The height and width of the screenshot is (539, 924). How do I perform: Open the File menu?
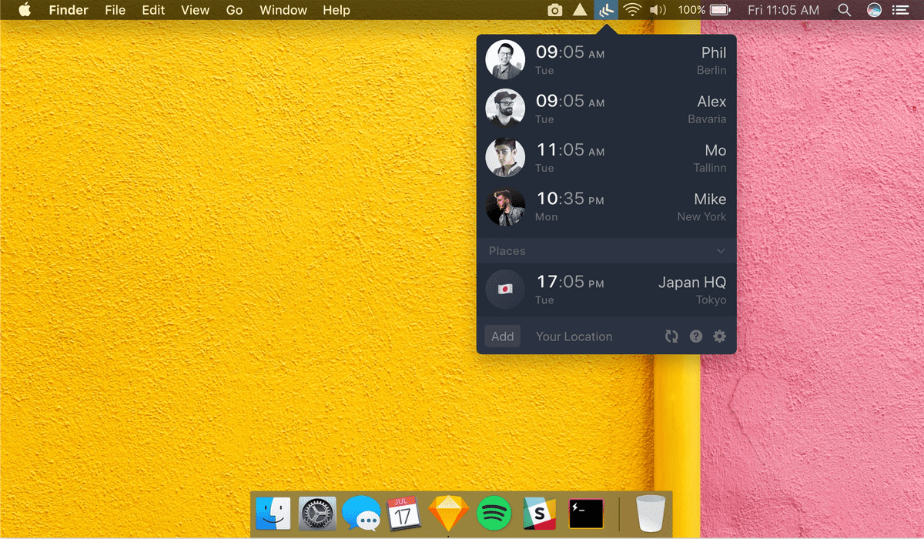[115, 10]
